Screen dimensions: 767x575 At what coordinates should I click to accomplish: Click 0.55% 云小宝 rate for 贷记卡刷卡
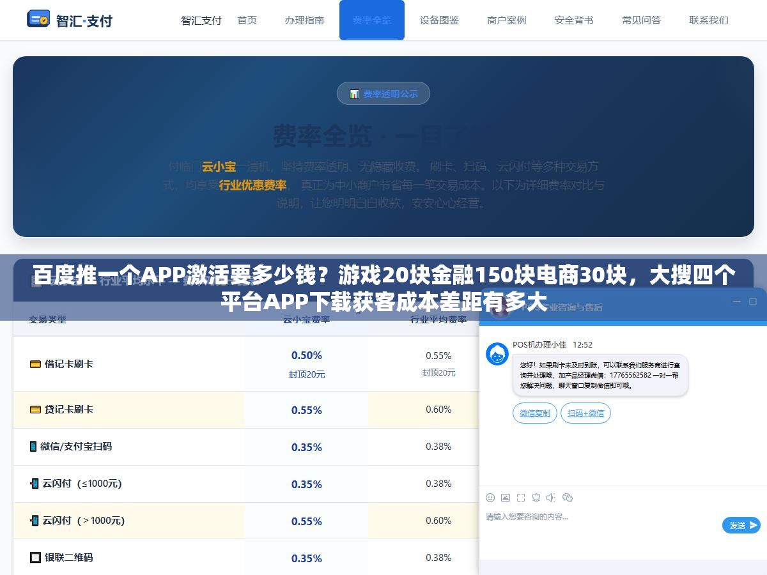(x=307, y=410)
